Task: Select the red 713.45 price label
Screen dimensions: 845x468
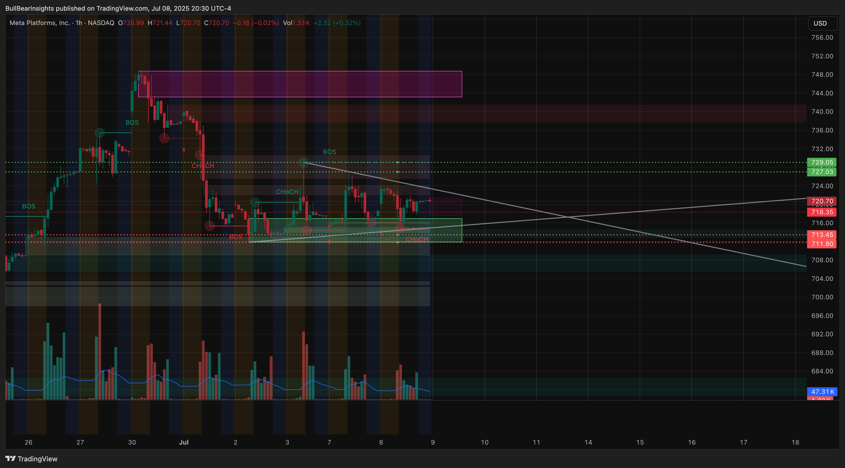Action: (822, 235)
